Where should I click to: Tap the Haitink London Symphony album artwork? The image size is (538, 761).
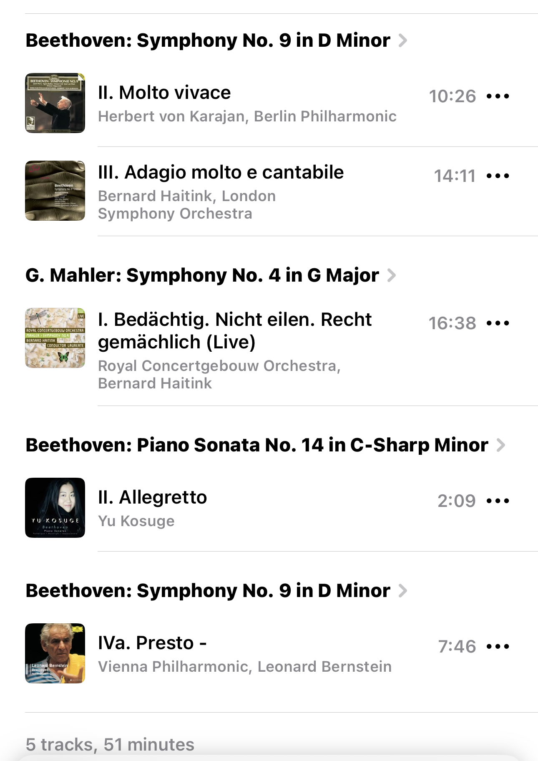coord(55,191)
